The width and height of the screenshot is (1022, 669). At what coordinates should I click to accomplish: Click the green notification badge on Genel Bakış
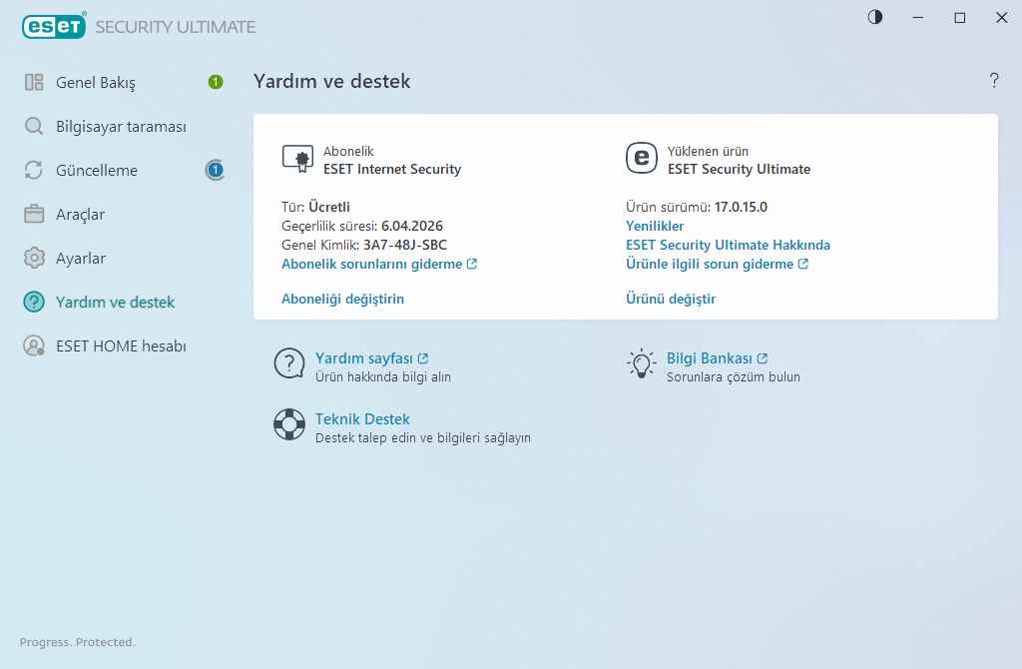tap(216, 82)
